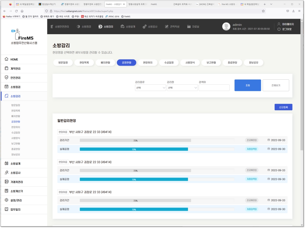
Task: Click the 설정/관리 gear icon
Action: click(7, 200)
